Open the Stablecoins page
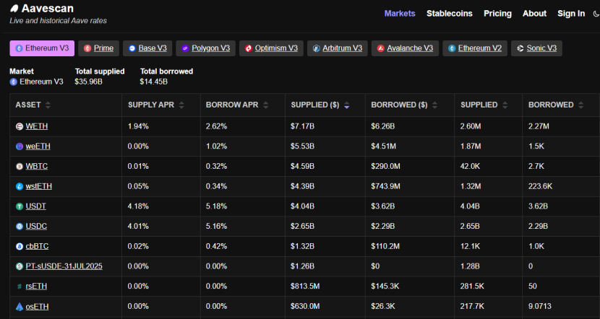The height and width of the screenshot is (319, 600). (449, 14)
